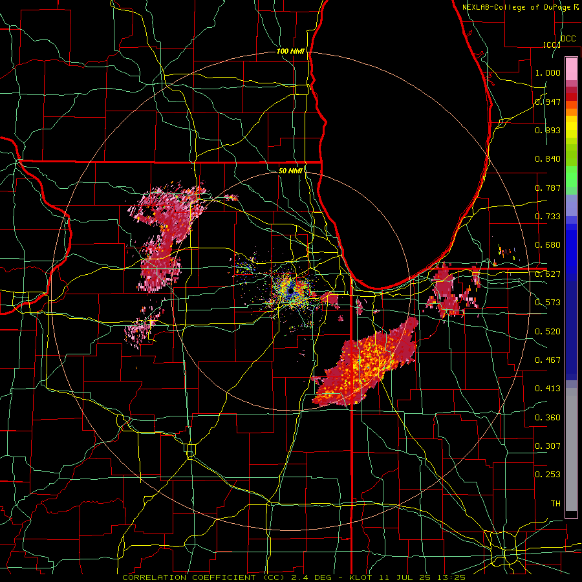Click the DCC label above the color bar
This screenshot has width=582, height=582.
[x=568, y=39]
